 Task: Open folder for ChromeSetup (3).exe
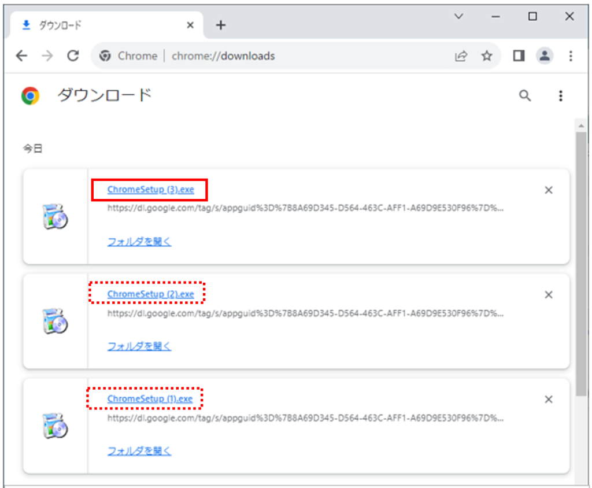pyautogui.click(x=139, y=241)
